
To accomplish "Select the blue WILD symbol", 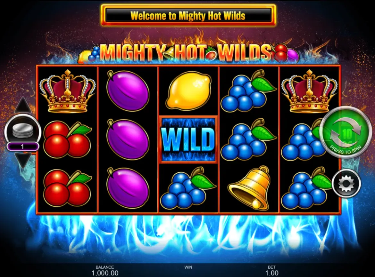I will 188,139.
